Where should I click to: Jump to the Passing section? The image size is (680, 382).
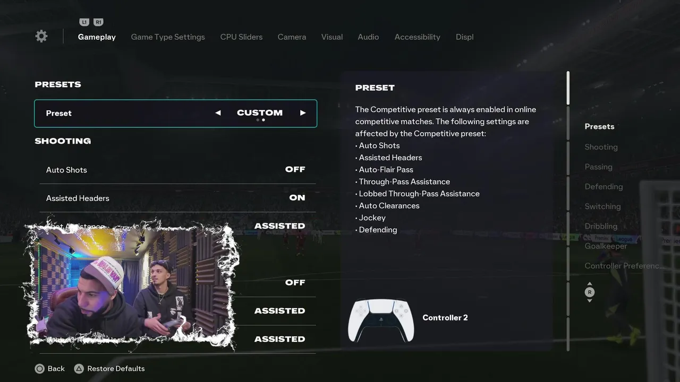tap(598, 167)
